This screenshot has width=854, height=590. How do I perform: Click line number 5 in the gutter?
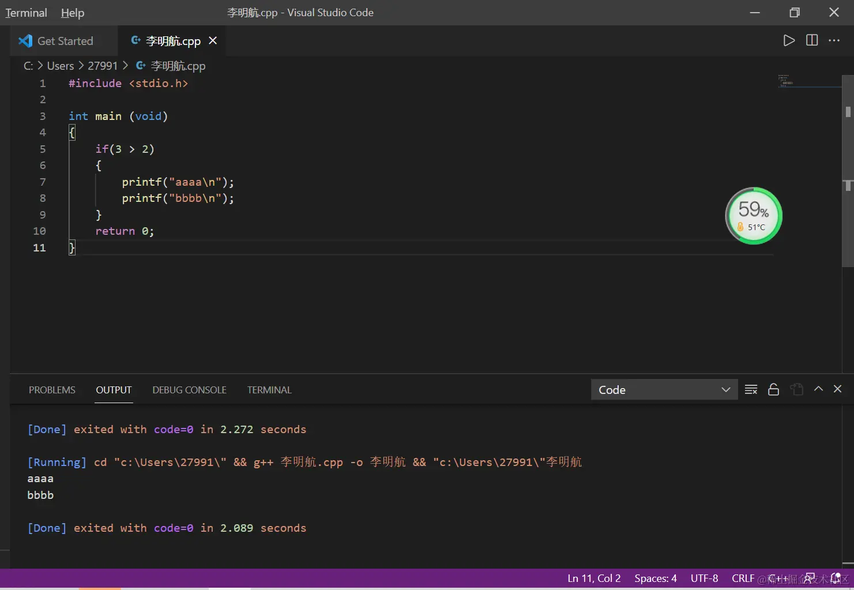coord(43,149)
